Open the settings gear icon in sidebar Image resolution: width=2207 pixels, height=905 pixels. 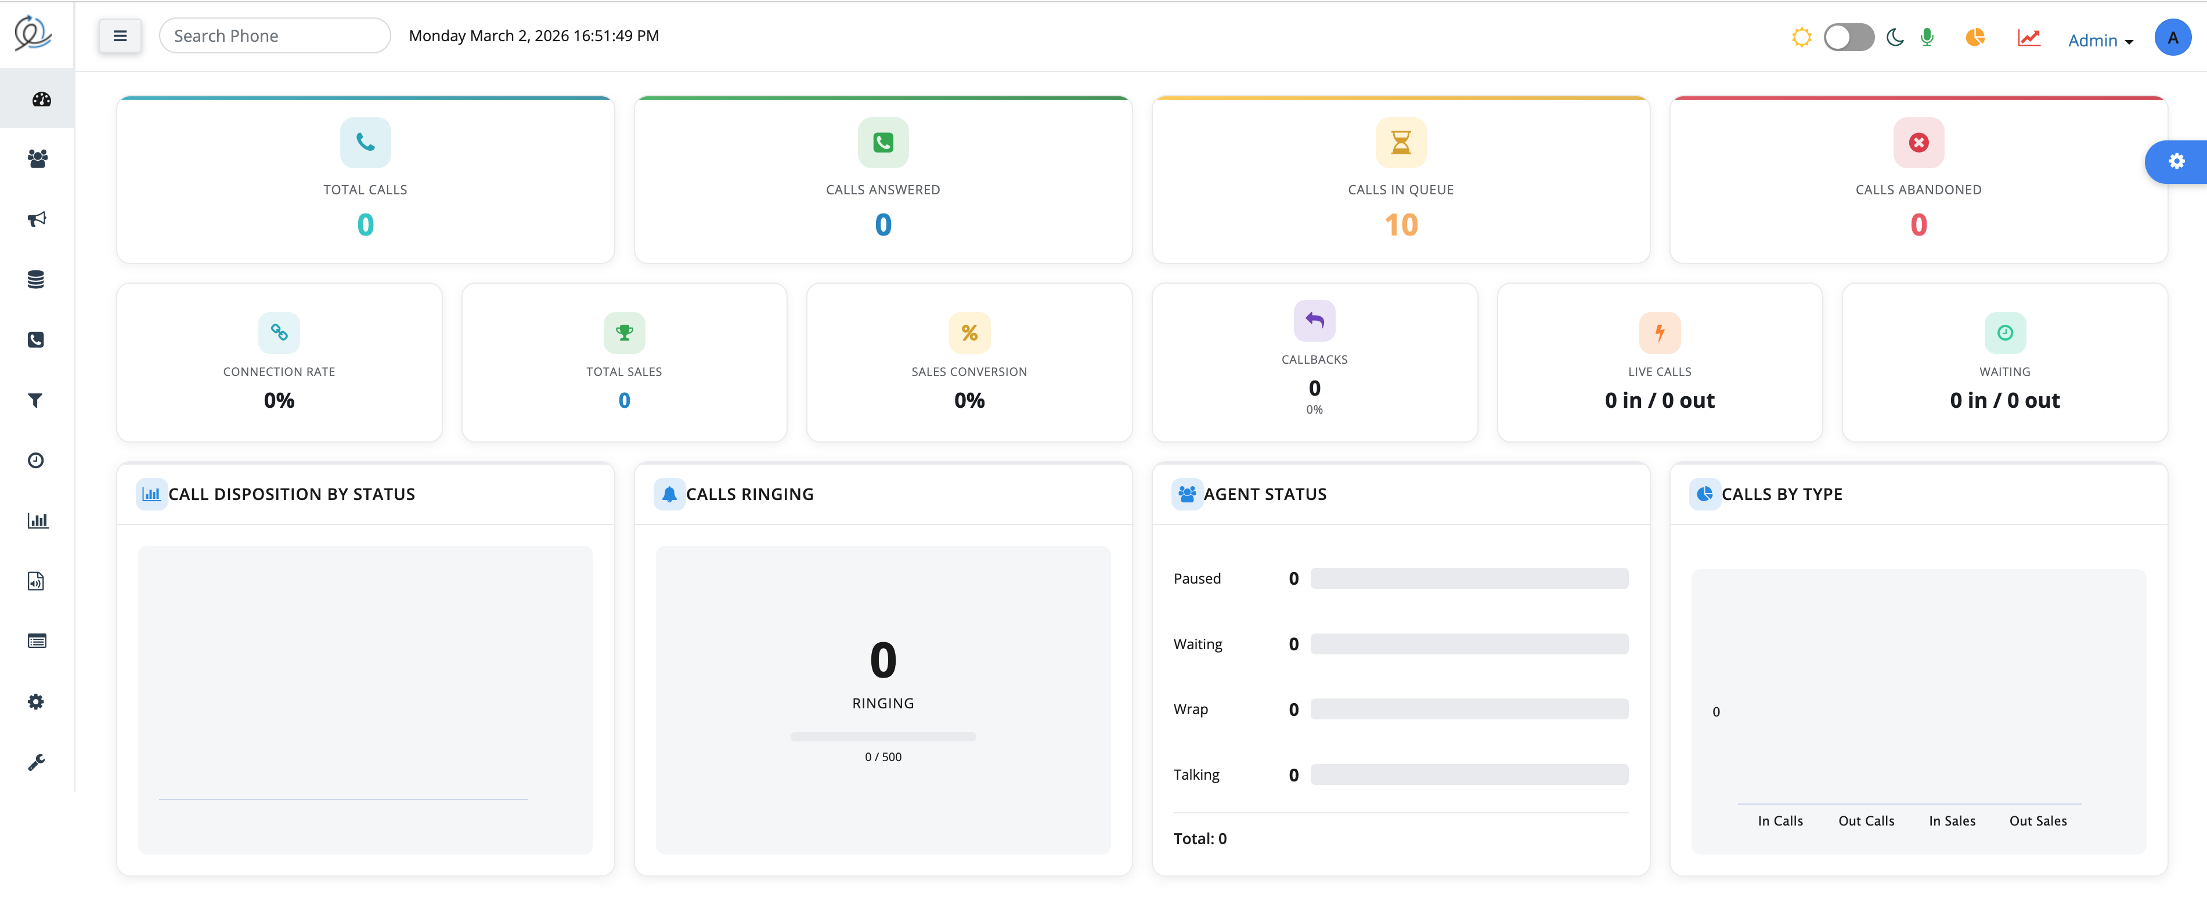pyautogui.click(x=36, y=702)
